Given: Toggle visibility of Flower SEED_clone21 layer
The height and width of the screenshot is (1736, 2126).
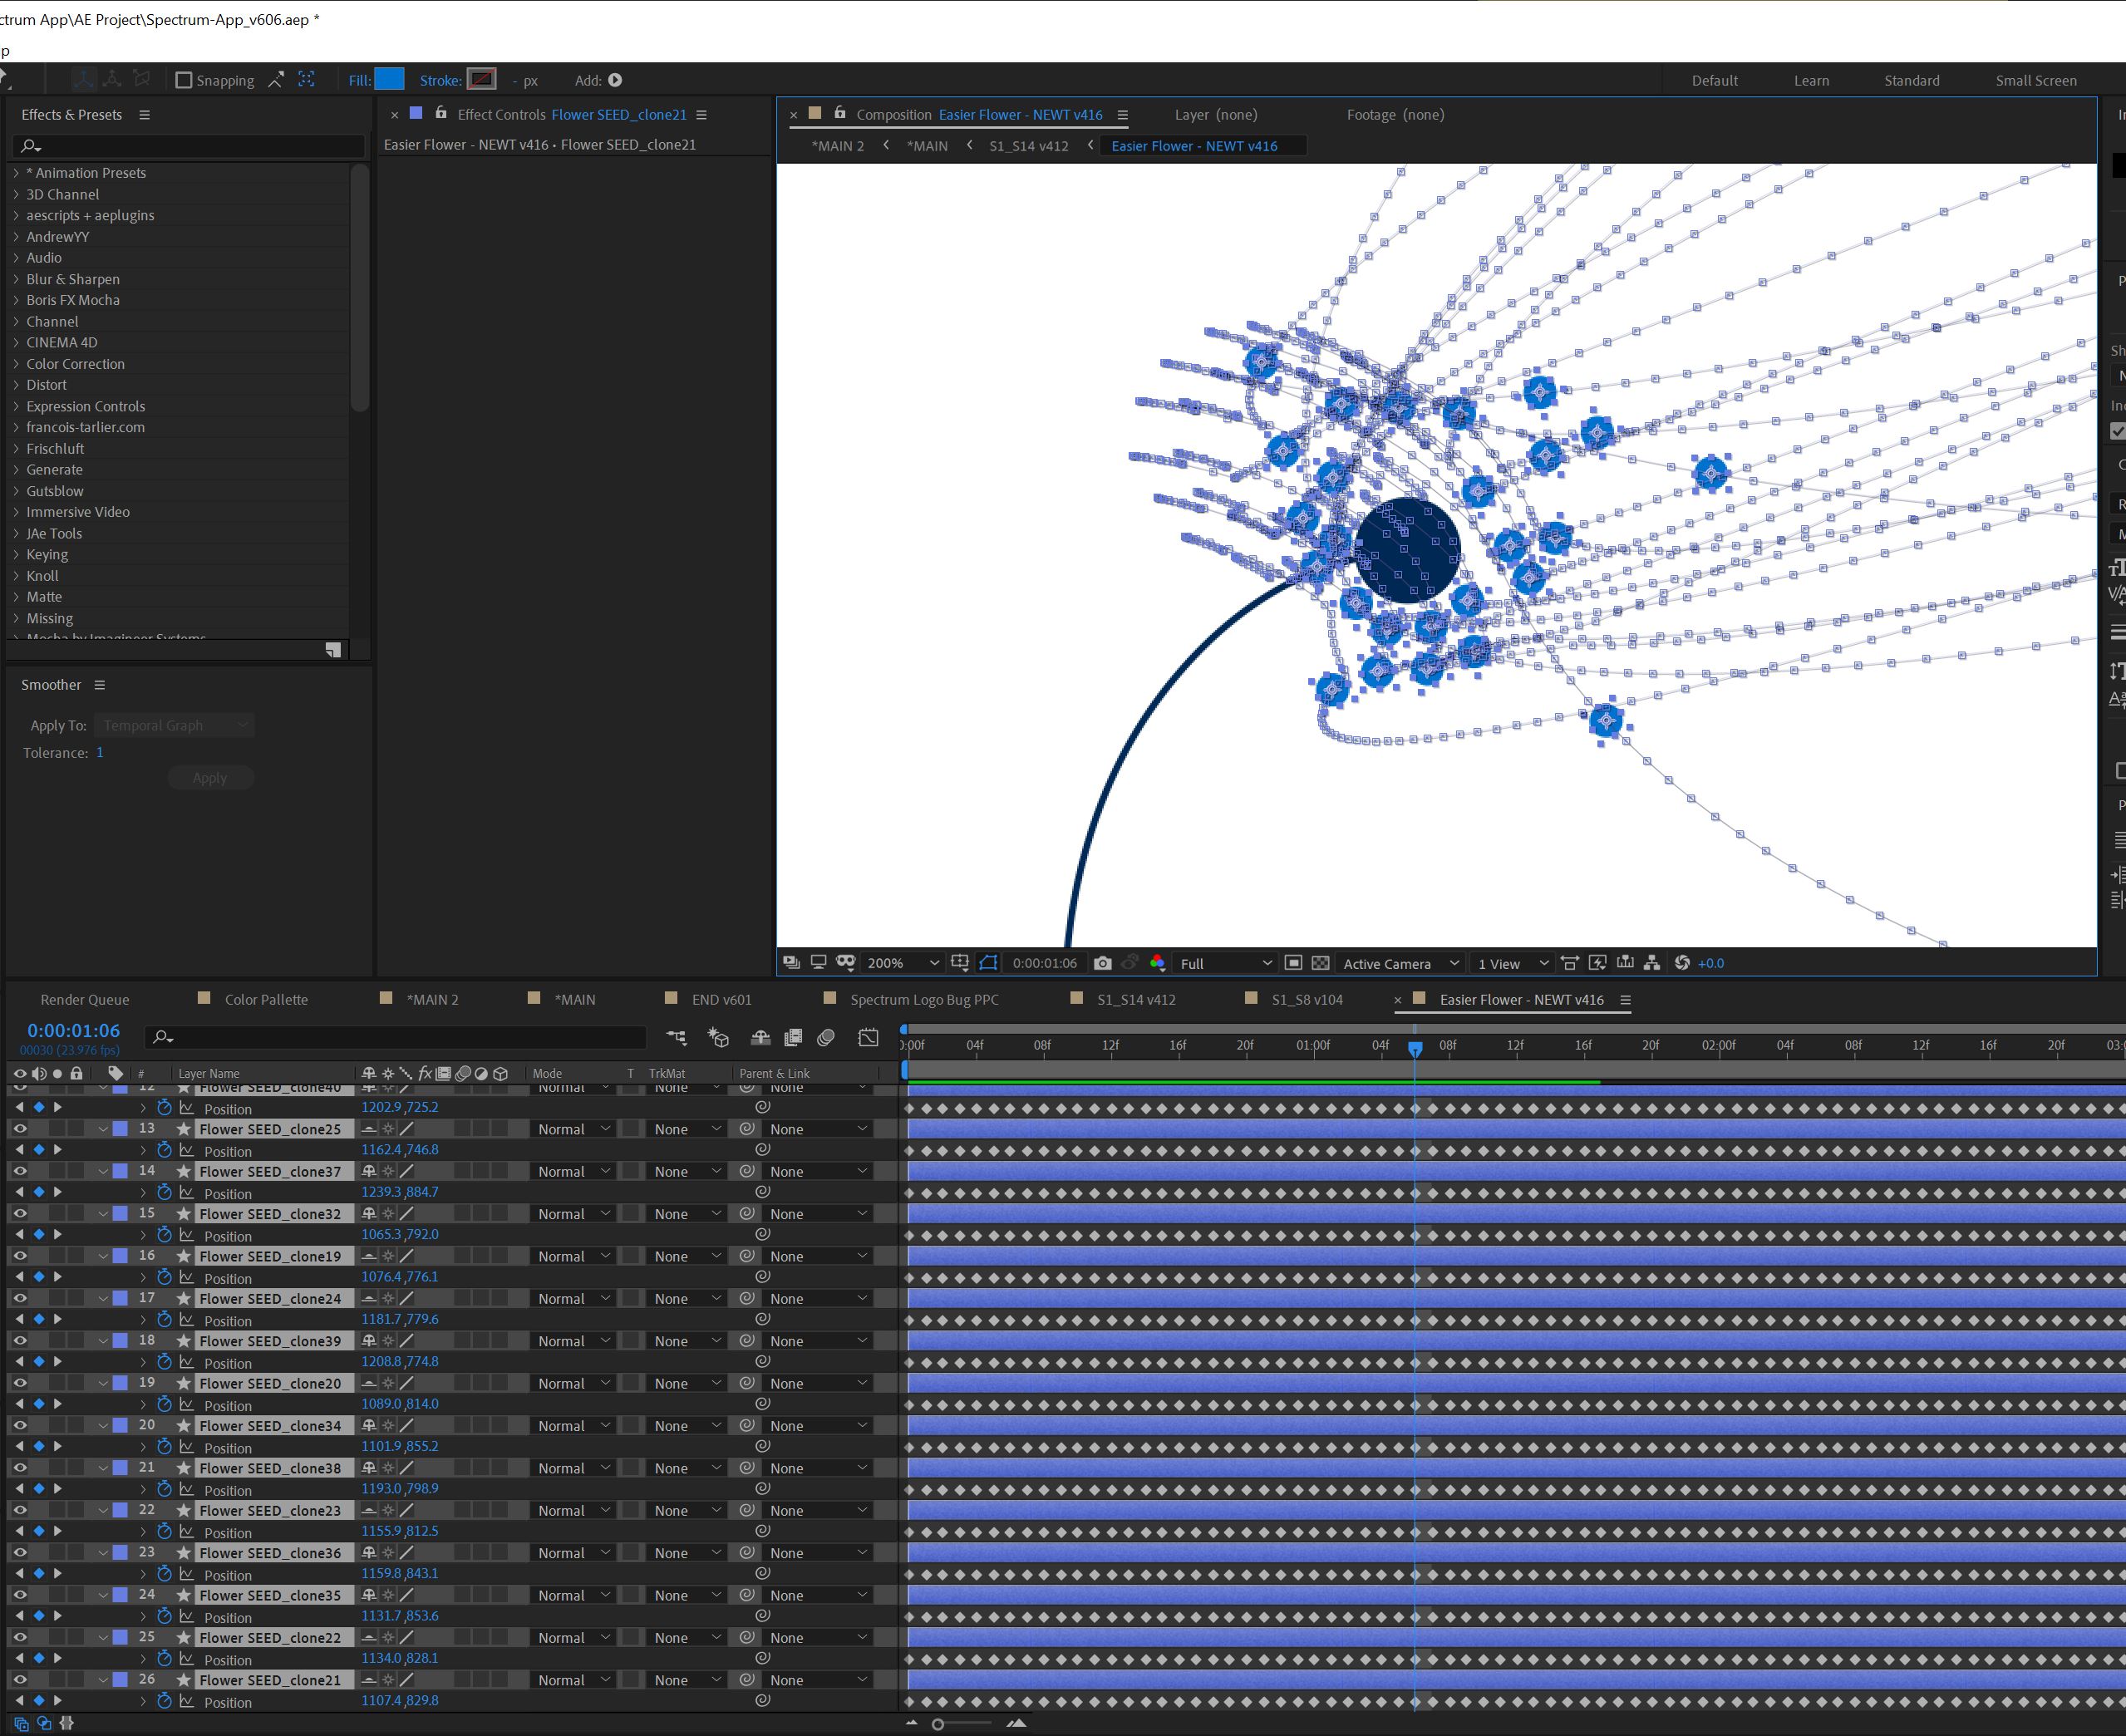Looking at the screenshot, I should tap(19, 1680).
